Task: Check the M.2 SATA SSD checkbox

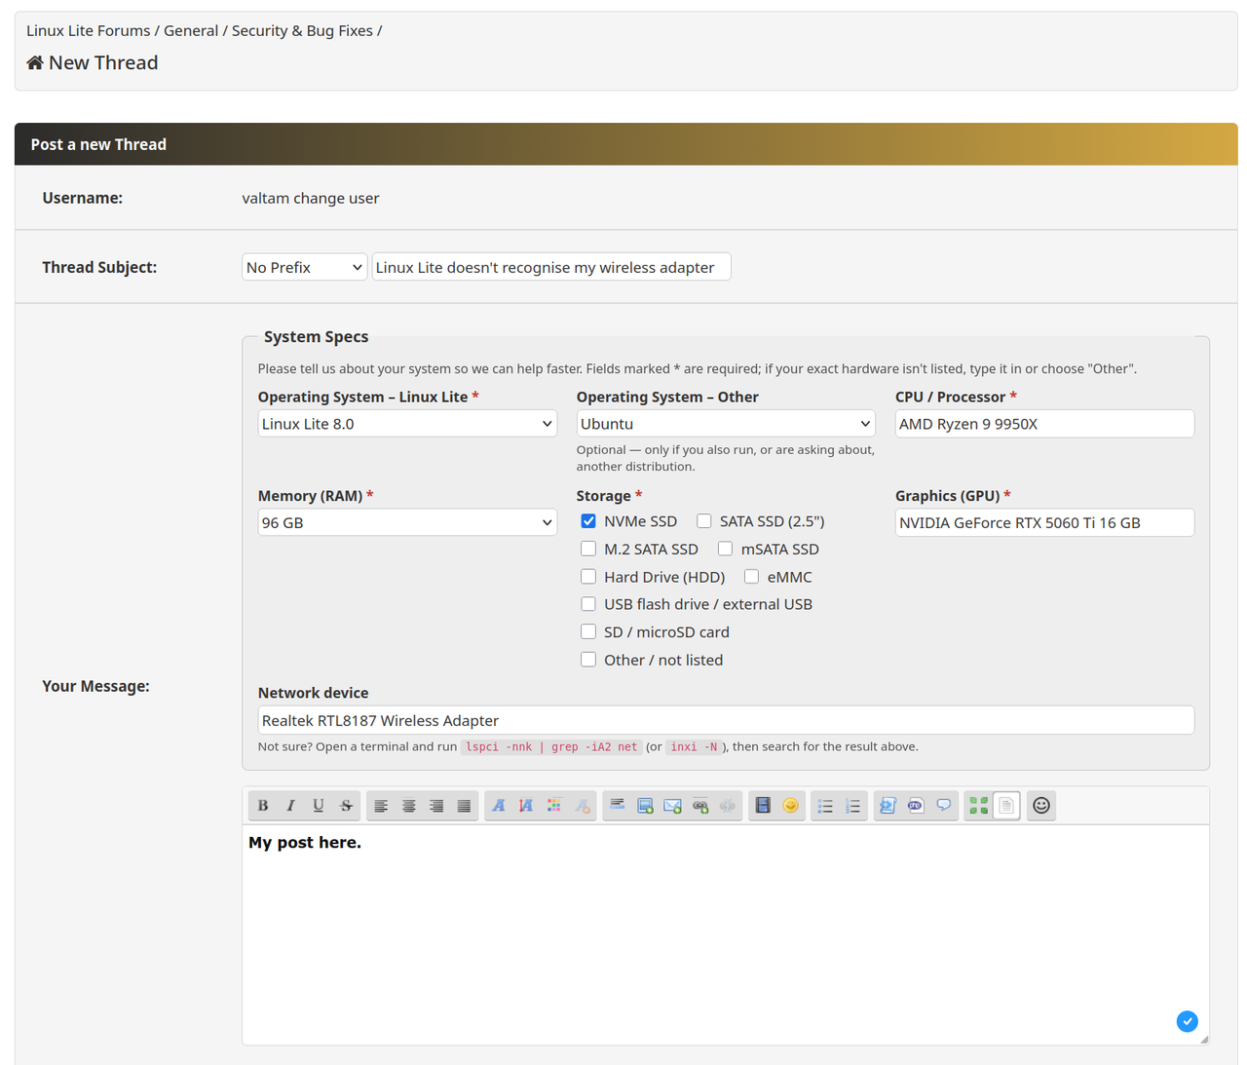Action: click(588, 549)
